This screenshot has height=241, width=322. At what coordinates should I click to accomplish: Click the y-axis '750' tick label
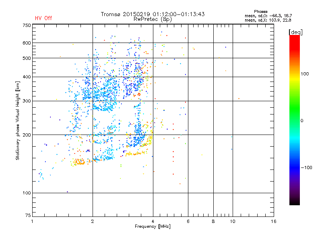pyautogui.click(x=27, y=25)
